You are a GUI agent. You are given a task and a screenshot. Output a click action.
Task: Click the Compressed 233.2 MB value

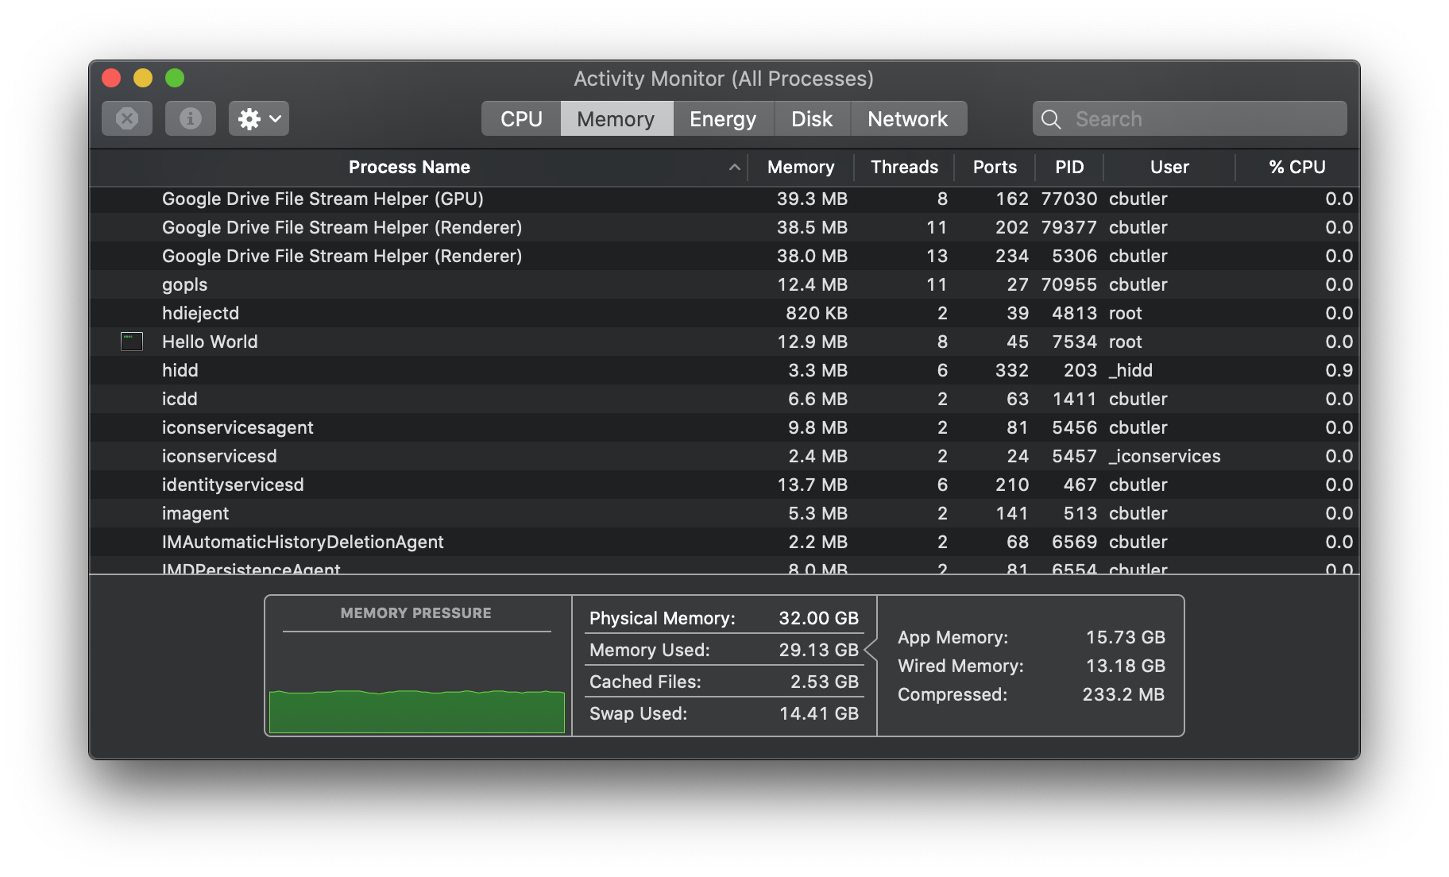click(x=1123, y=694)
